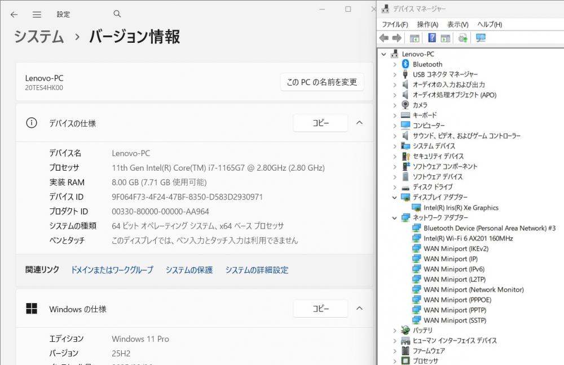The width and height of the screenshot is (564, 365).
Task: Collapse the デバイスの仕様 section chevron
Action: (x=359, y=123)
